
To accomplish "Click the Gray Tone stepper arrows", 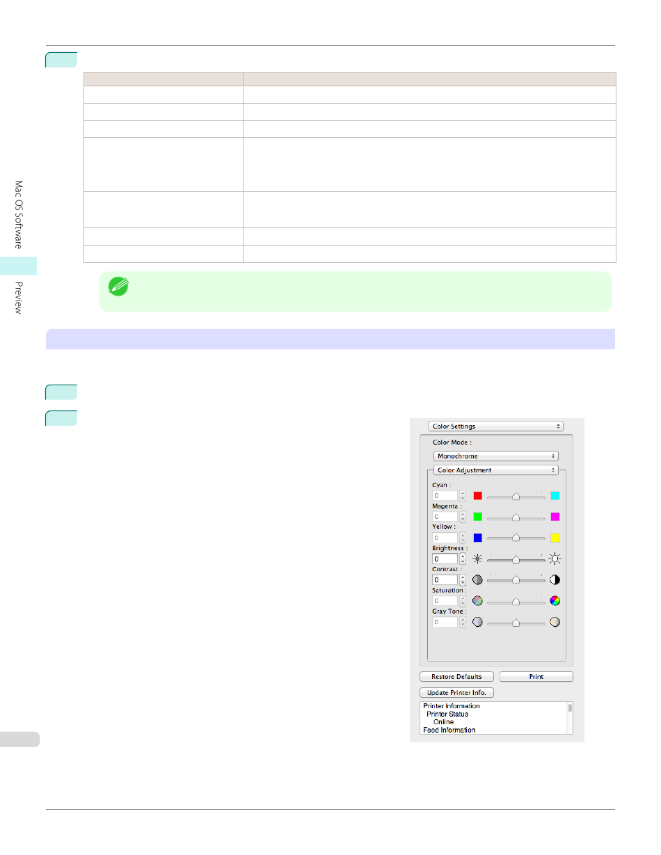I will point(463,622).
